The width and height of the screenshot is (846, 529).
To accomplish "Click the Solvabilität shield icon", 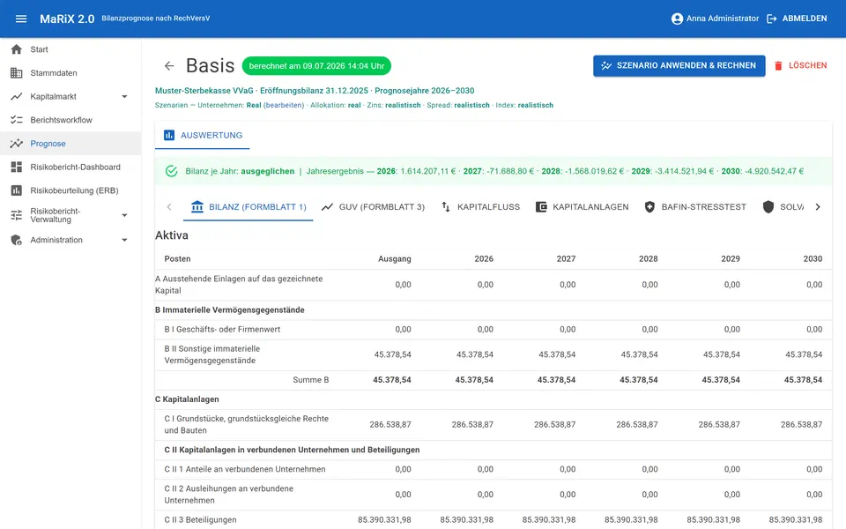I will tap(768, 206).
